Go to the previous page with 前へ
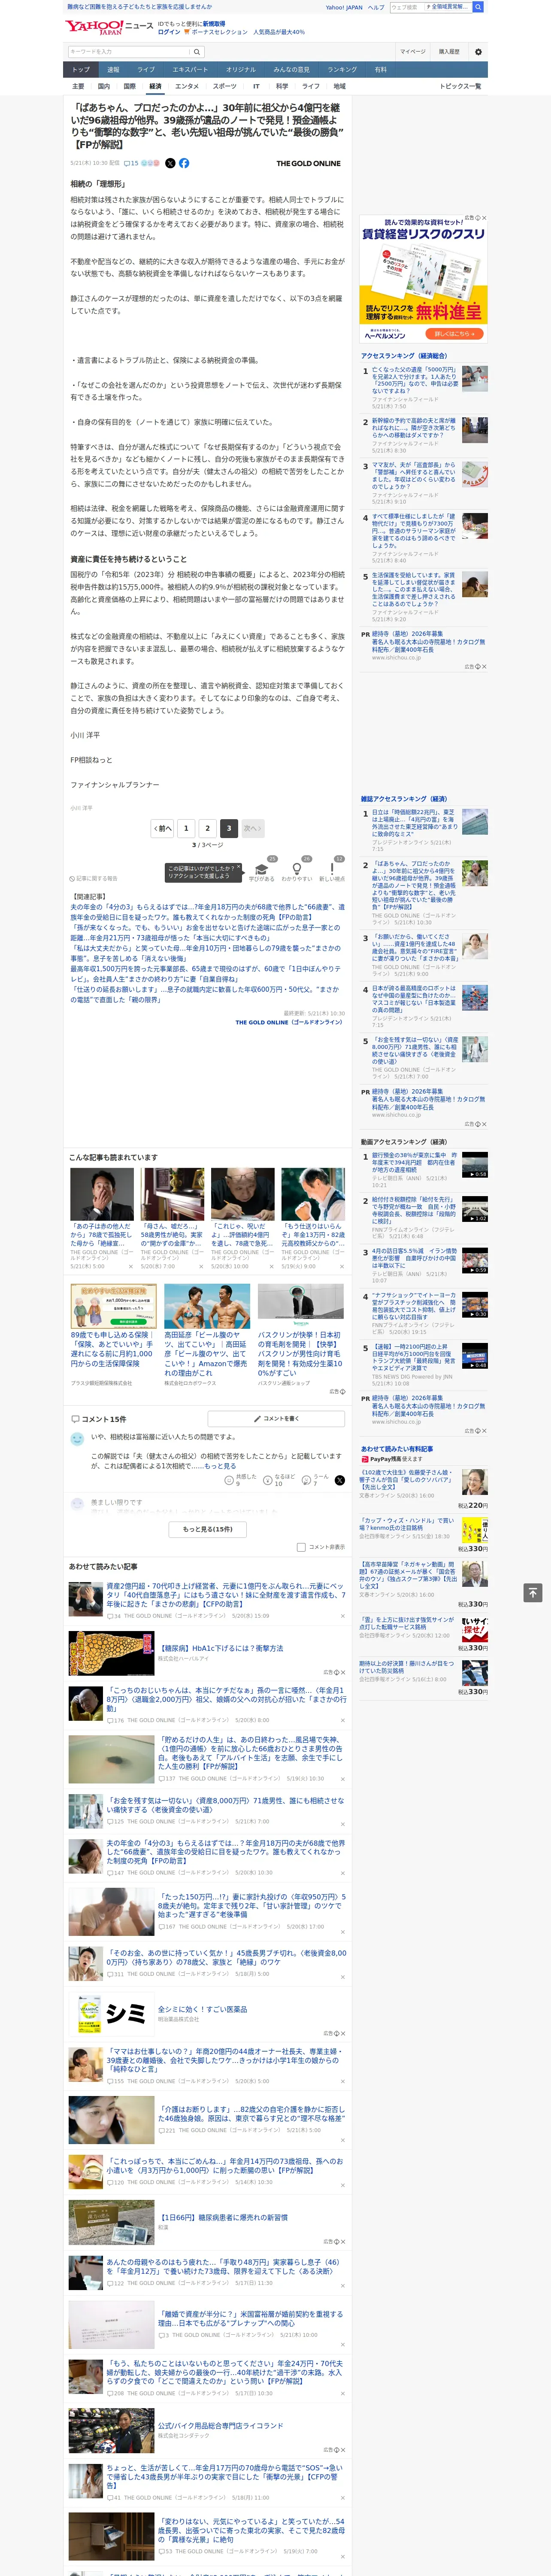 click(x=162, y=828)
